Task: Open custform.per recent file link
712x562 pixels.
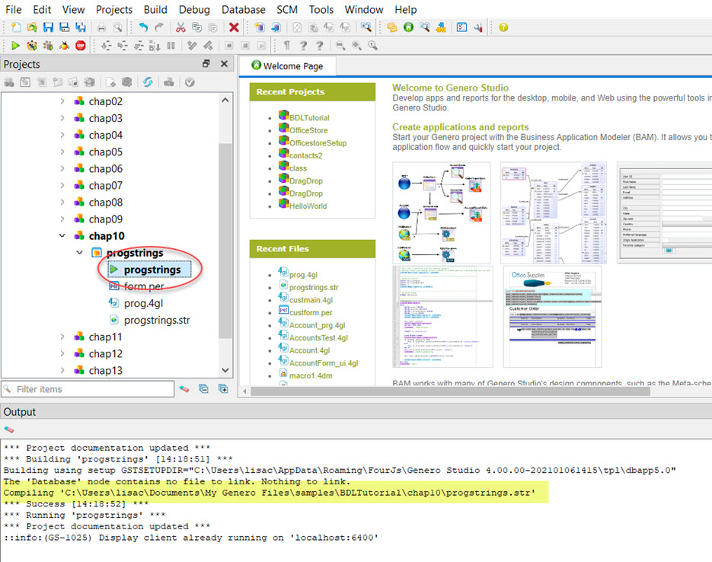Action: (311, 313)
